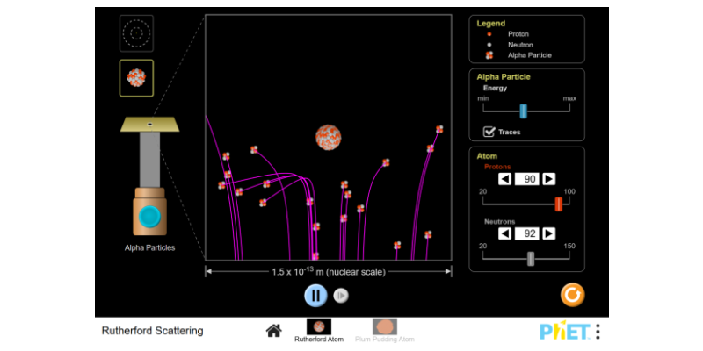The height and width of the screenshot is (351, 703).
Task: Click the alpha particle energy slider thumb
Action: pos(523,111)
